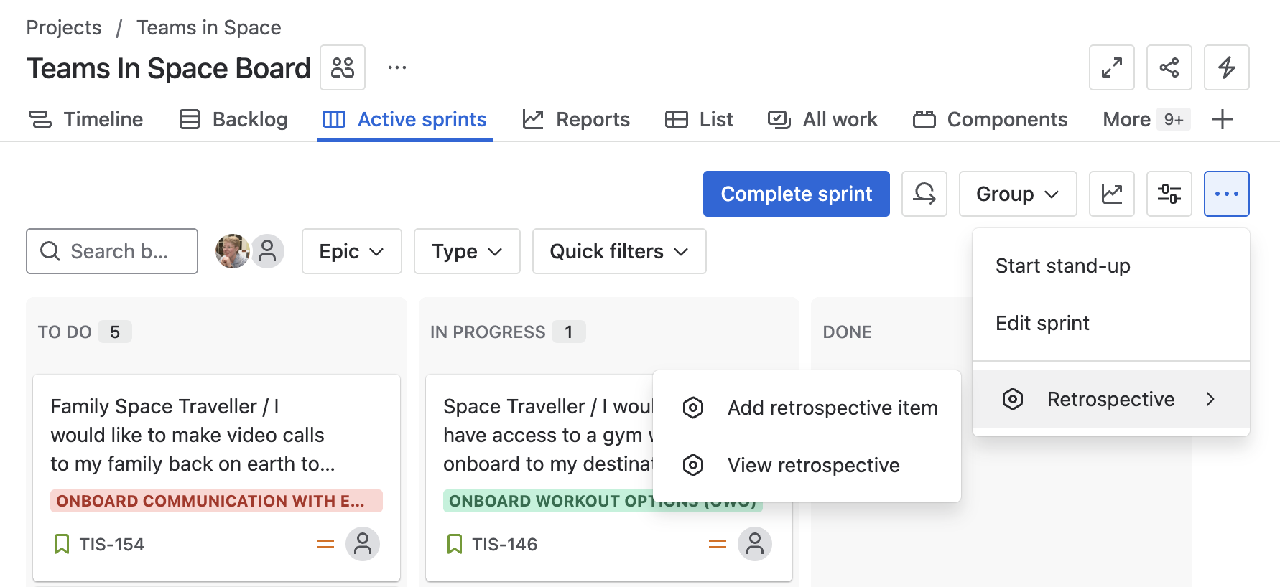Open the automation lightning bolt icon
This screenshot has width=1280, height=587.
(1226, 67)
